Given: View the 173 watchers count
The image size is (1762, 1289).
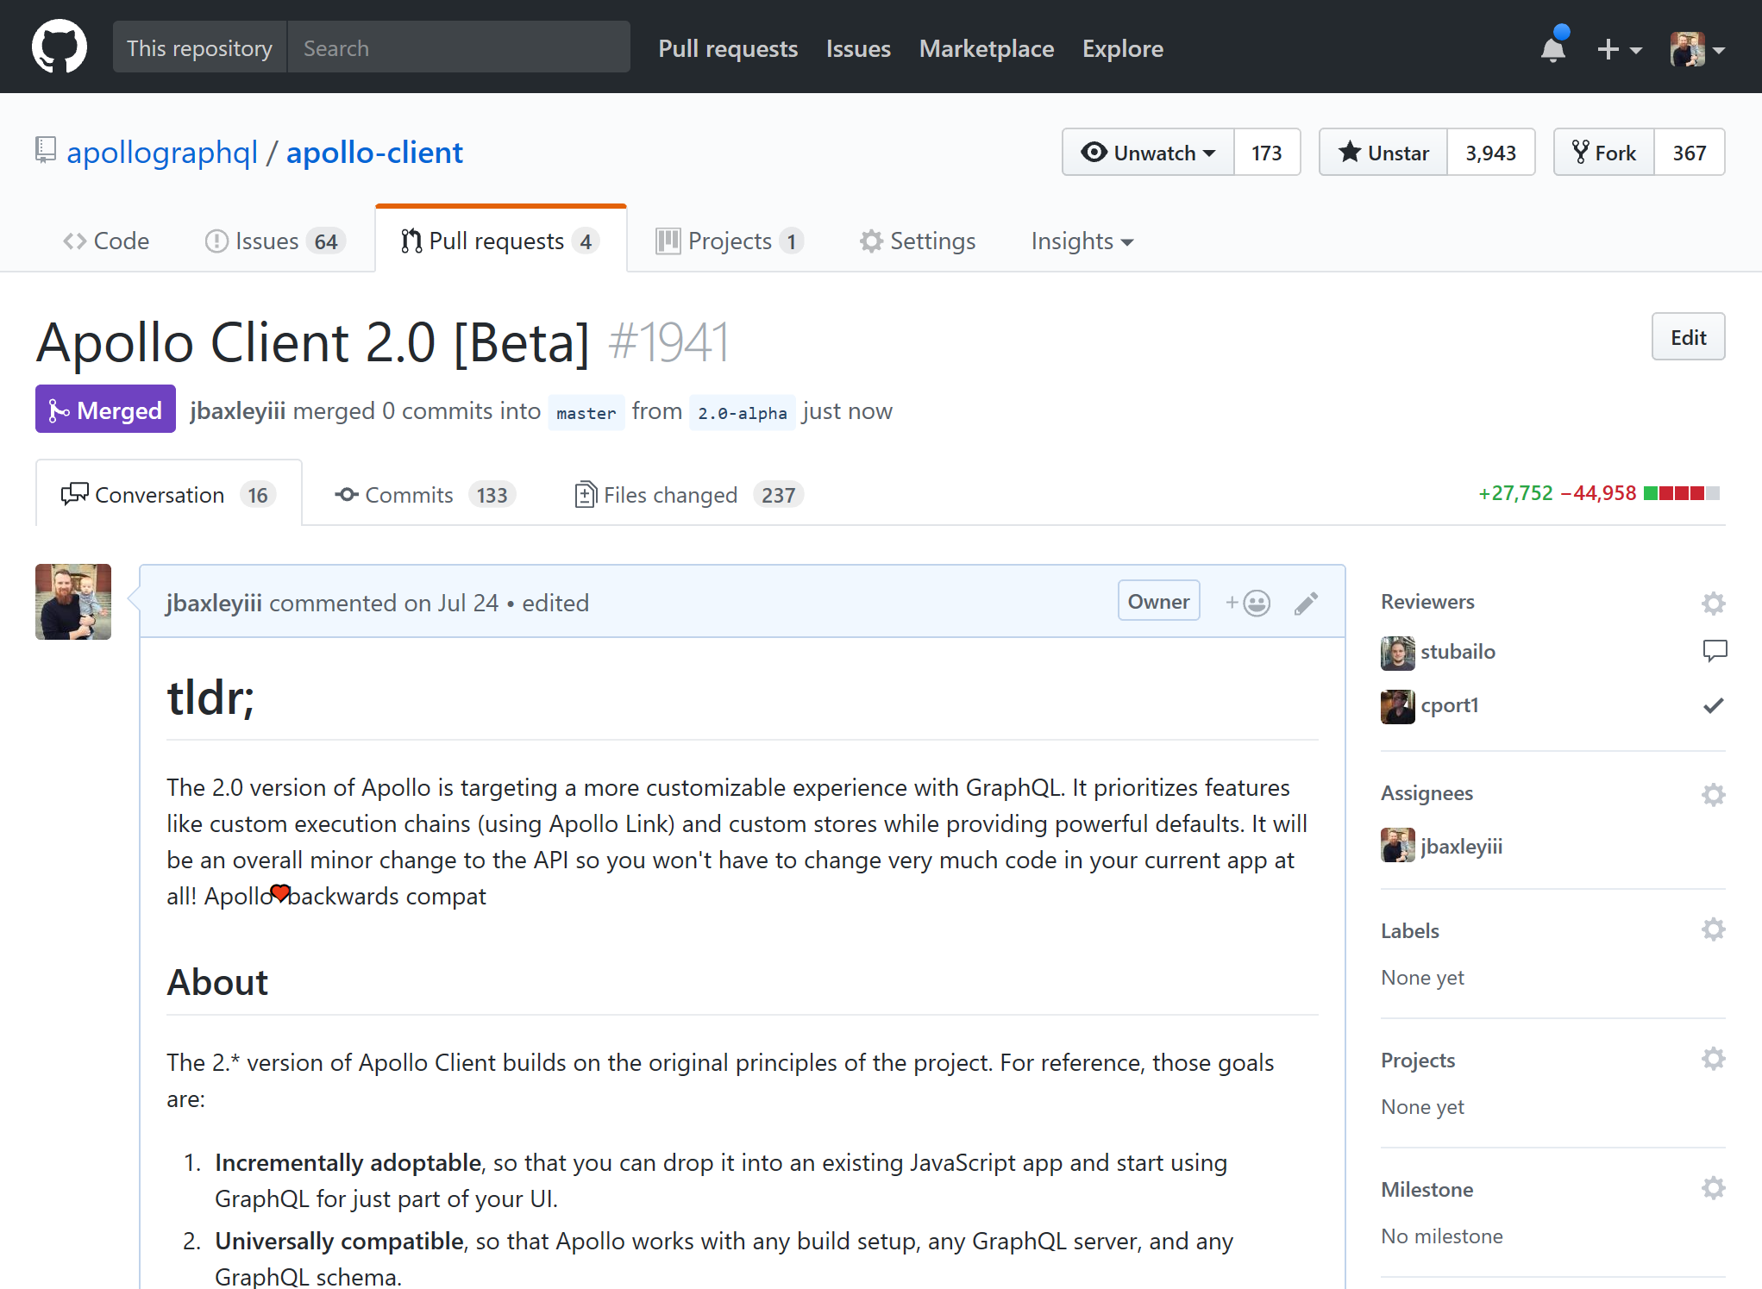Looking at the screenshot, I should pyautogui.click(x=1266, y=153).
